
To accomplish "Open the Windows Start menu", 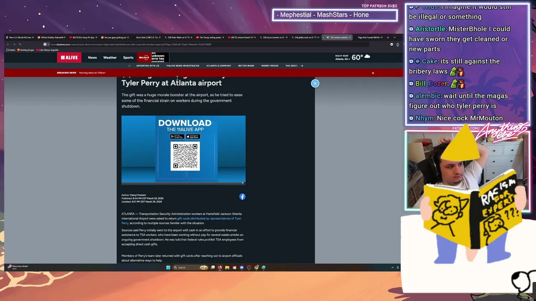I will [x=168, y=268].
